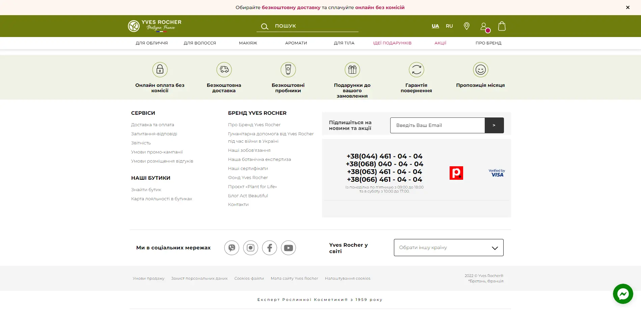The width and height of the screenshot is (641, 312).
Task: Click 'онлайн без комісій' in top banner
Action: tap(380, 7)
